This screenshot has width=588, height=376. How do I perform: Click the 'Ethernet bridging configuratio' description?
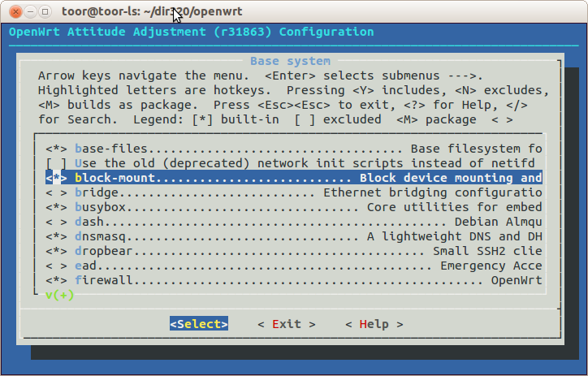coord(433,192)
